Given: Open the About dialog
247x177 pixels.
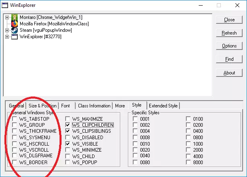Looking at the screenshot, I should [229, 73].
